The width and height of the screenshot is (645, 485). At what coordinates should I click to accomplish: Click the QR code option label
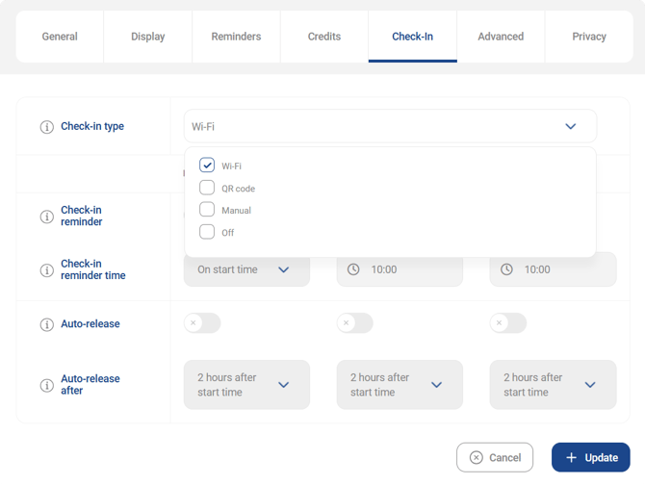pos(238,189)
